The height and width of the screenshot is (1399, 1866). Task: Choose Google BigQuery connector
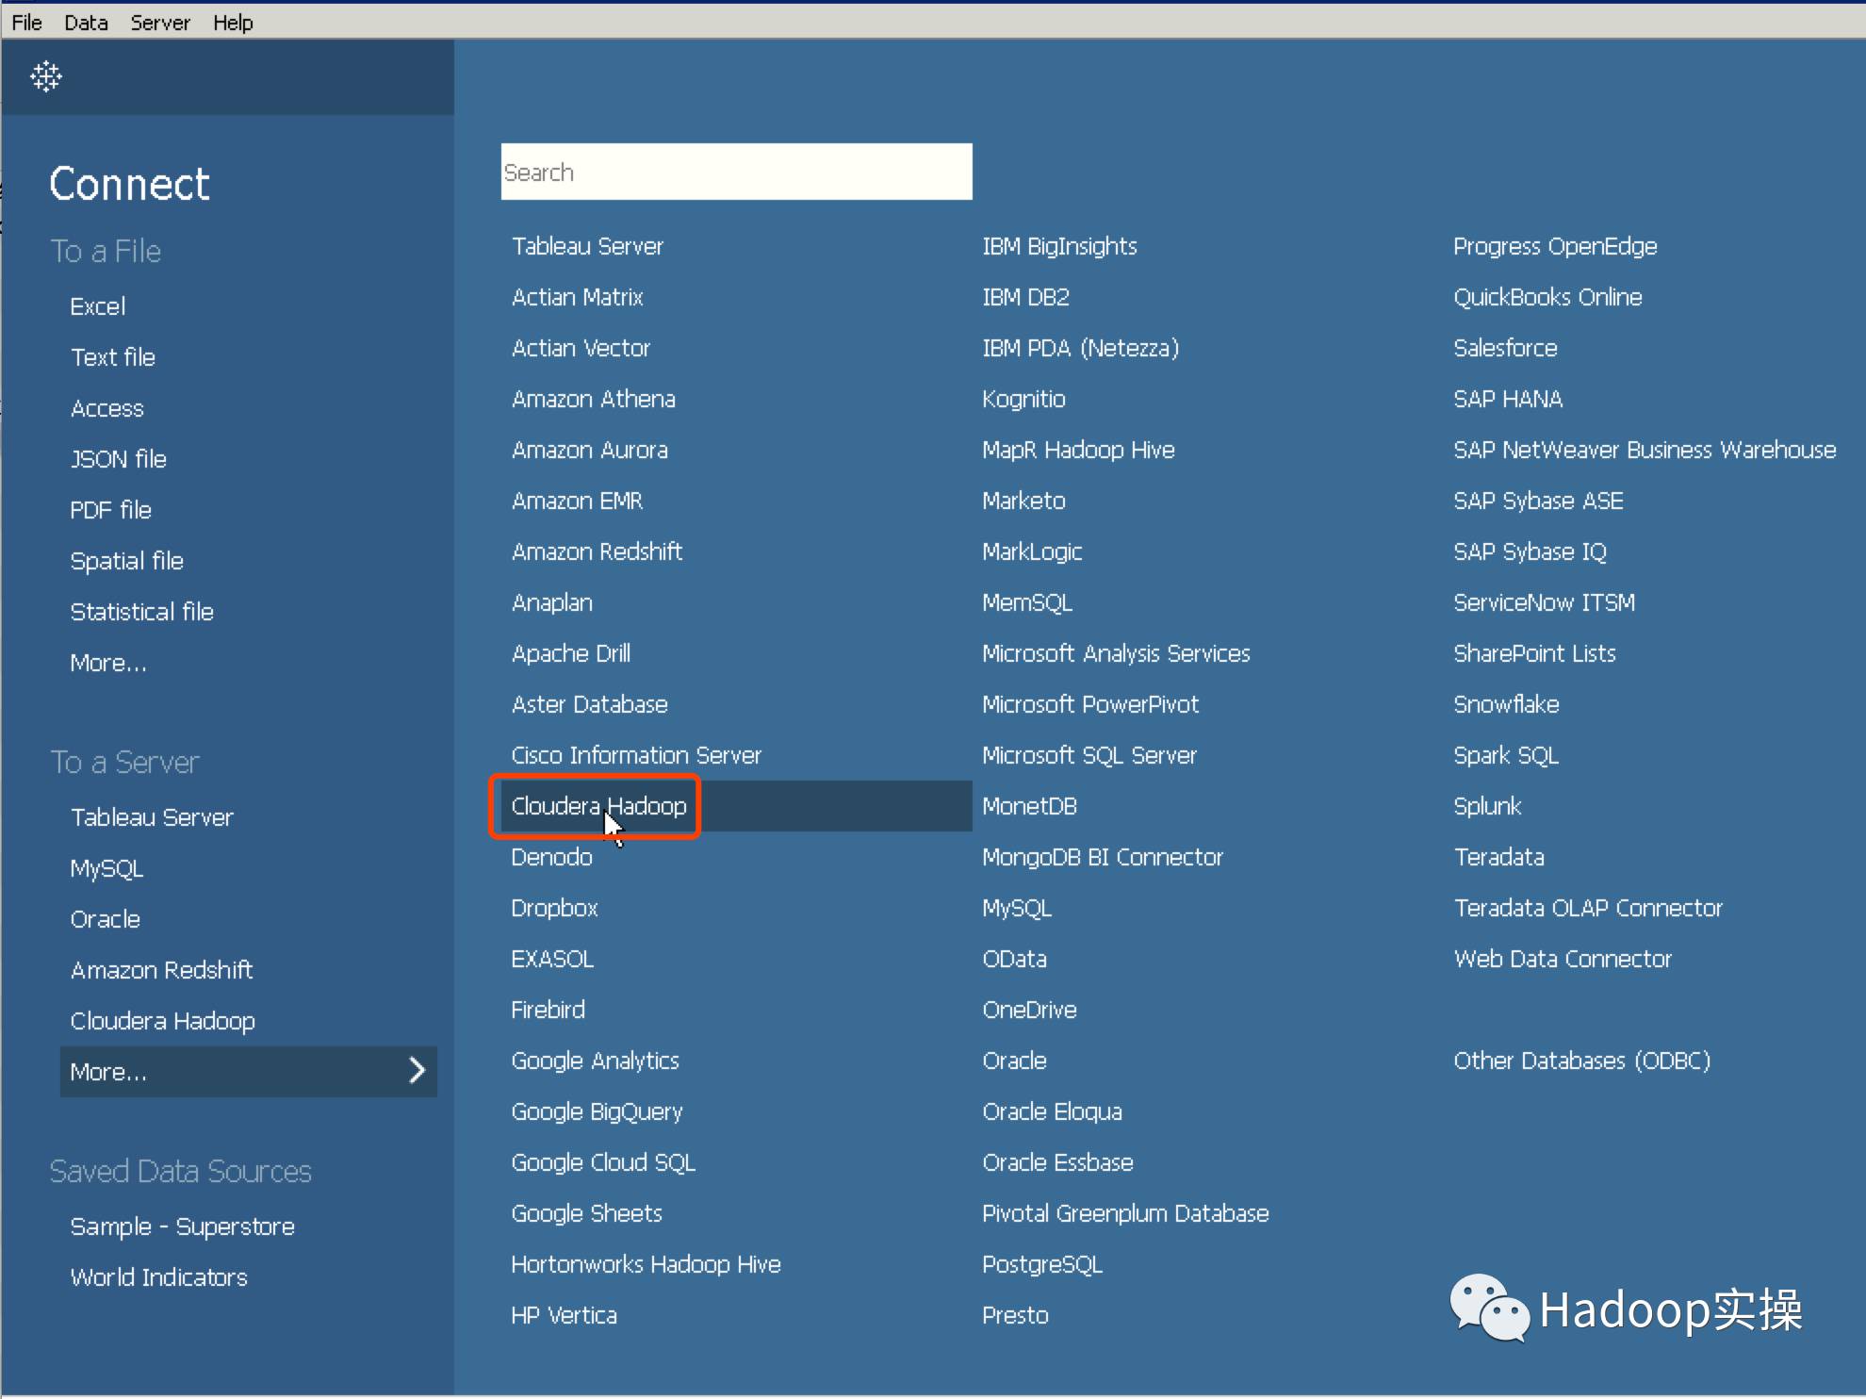point(597,1111)
